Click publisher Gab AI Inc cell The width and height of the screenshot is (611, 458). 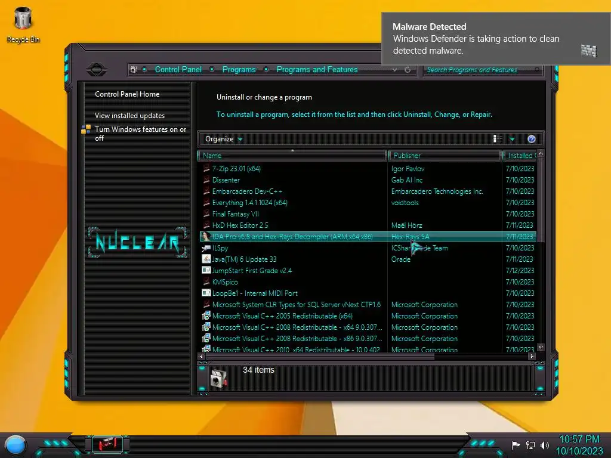click(407, 180)
